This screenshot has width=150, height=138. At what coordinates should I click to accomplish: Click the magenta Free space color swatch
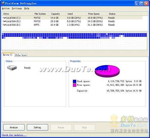click(74, 85)
